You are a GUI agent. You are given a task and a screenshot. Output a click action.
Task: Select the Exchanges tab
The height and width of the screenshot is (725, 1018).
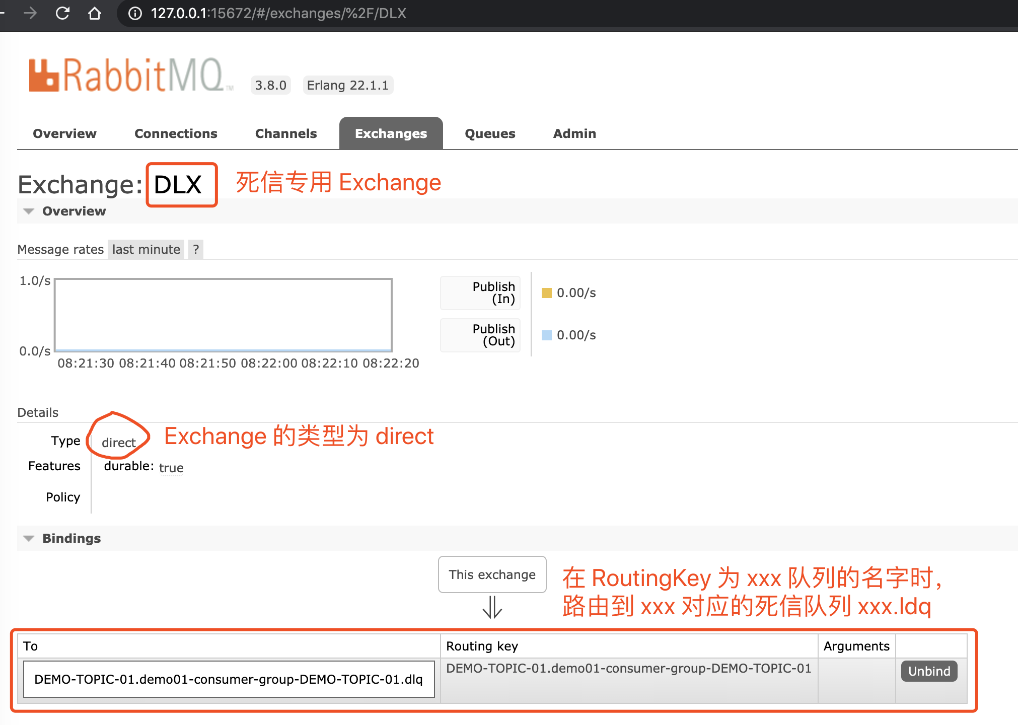coord(391,133)
